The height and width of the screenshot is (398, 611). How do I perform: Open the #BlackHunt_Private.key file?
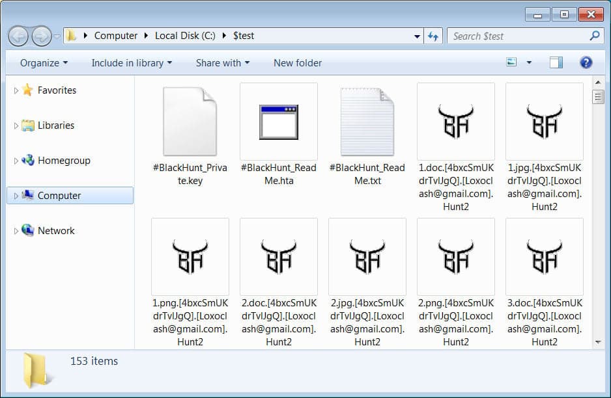[x=190, y=122]
